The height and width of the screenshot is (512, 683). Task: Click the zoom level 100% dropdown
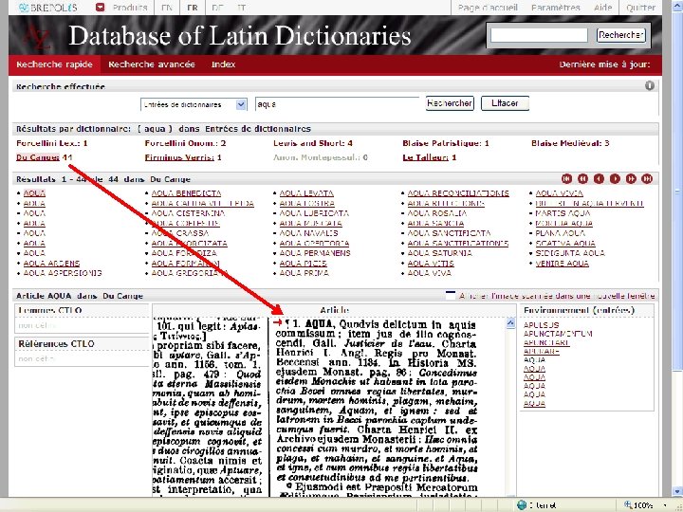click(x=646, y=505)
